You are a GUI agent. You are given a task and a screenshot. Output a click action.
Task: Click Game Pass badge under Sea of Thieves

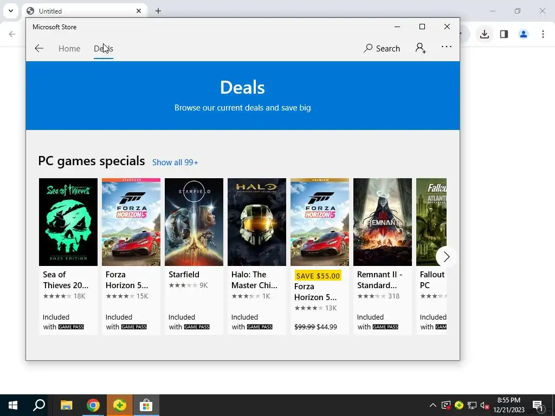(71, 327)
